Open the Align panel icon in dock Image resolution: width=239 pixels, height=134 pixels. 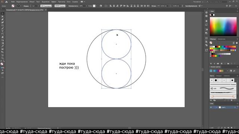tap(207, 42)
